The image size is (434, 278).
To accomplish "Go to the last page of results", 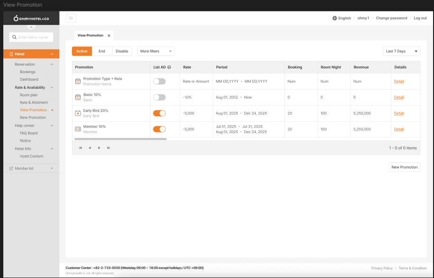I will (x=108, y=148).
